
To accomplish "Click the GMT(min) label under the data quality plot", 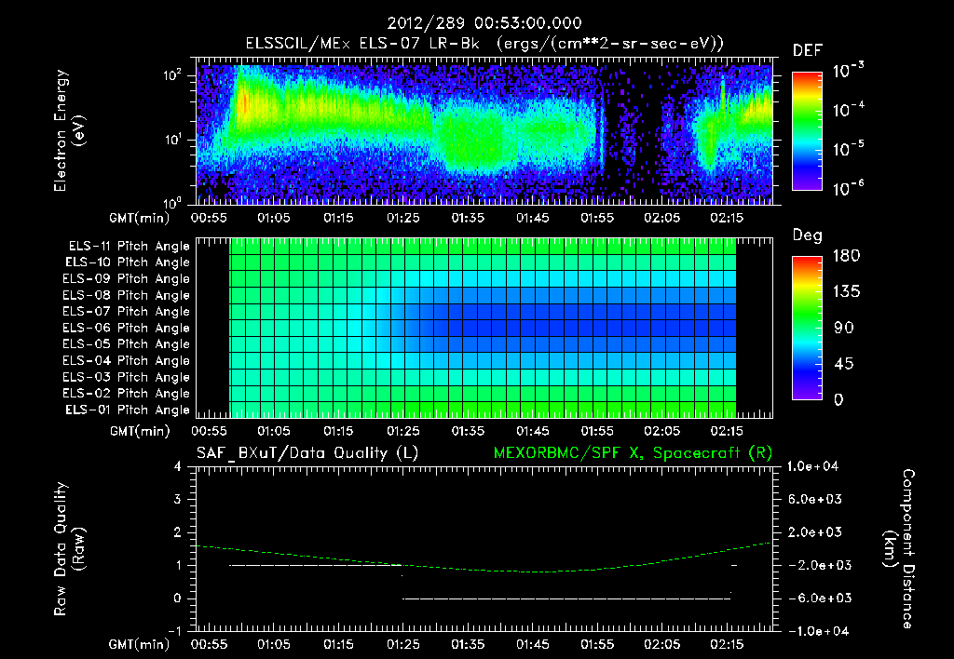I will point(140,644).
